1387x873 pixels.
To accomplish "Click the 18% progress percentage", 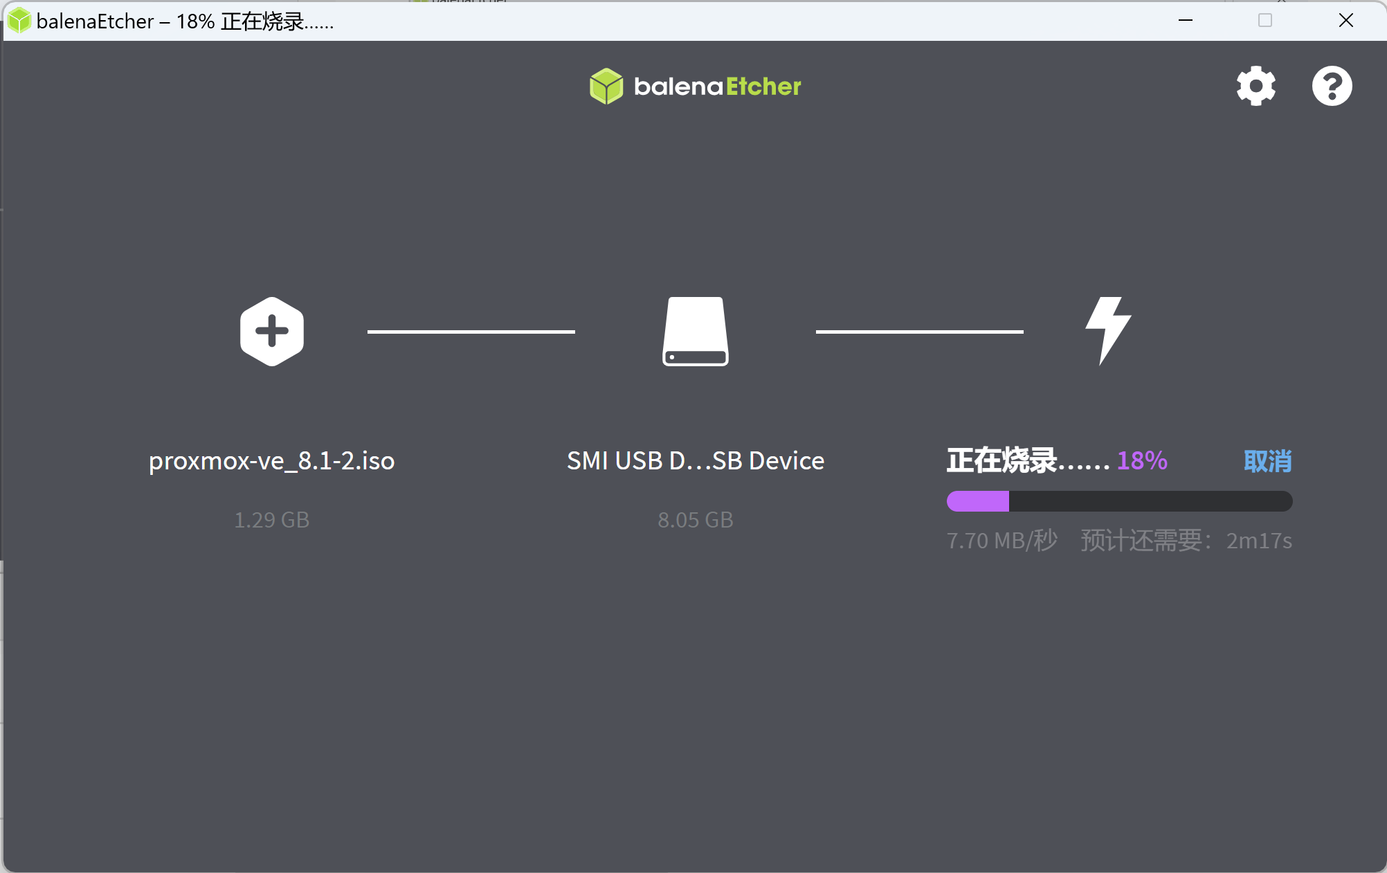I will click(1142, 461).
